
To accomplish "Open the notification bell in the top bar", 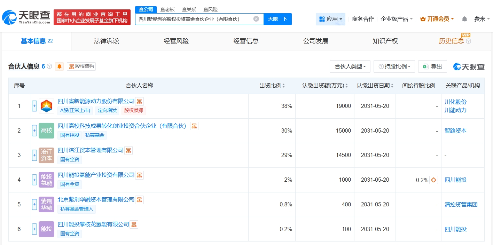I will 464,19.
